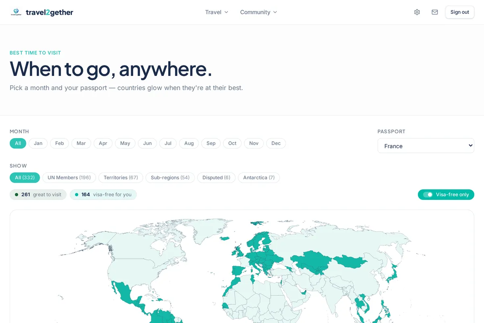Click the 164 visa-free for you badge
Image resolution: width=484 pixels, height=323 pixels.
[103, 195]
